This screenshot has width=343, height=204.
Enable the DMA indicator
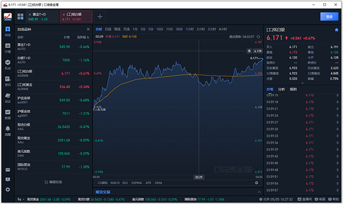tap(159, 183)
